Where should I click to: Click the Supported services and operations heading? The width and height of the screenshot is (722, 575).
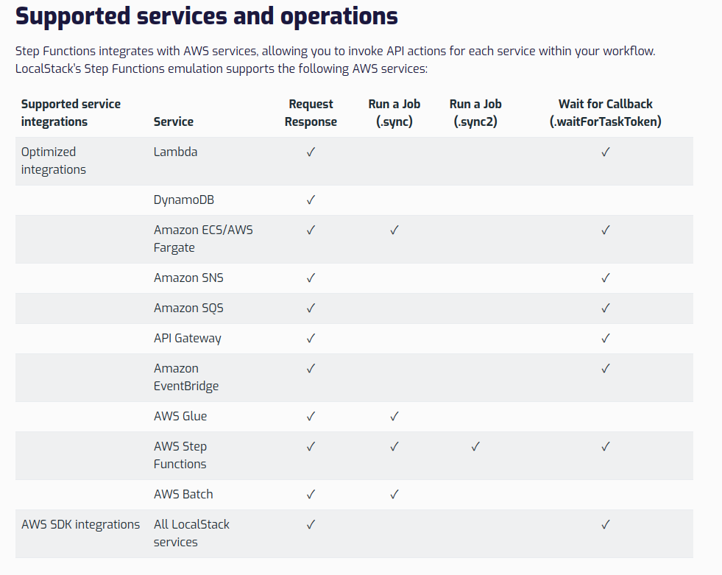tap(207, 17)
